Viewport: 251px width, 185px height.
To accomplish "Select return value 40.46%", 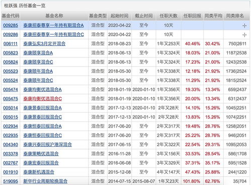I will (x=193, y=44).
